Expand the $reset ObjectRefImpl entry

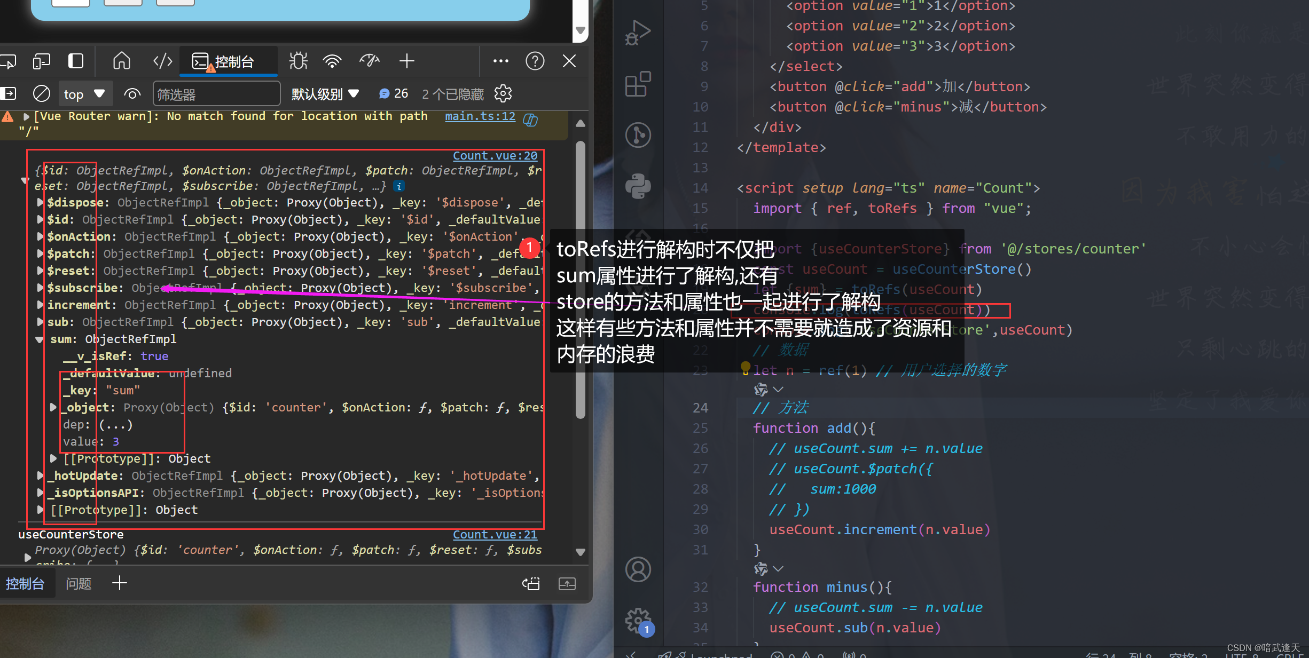tap(40, 271)
